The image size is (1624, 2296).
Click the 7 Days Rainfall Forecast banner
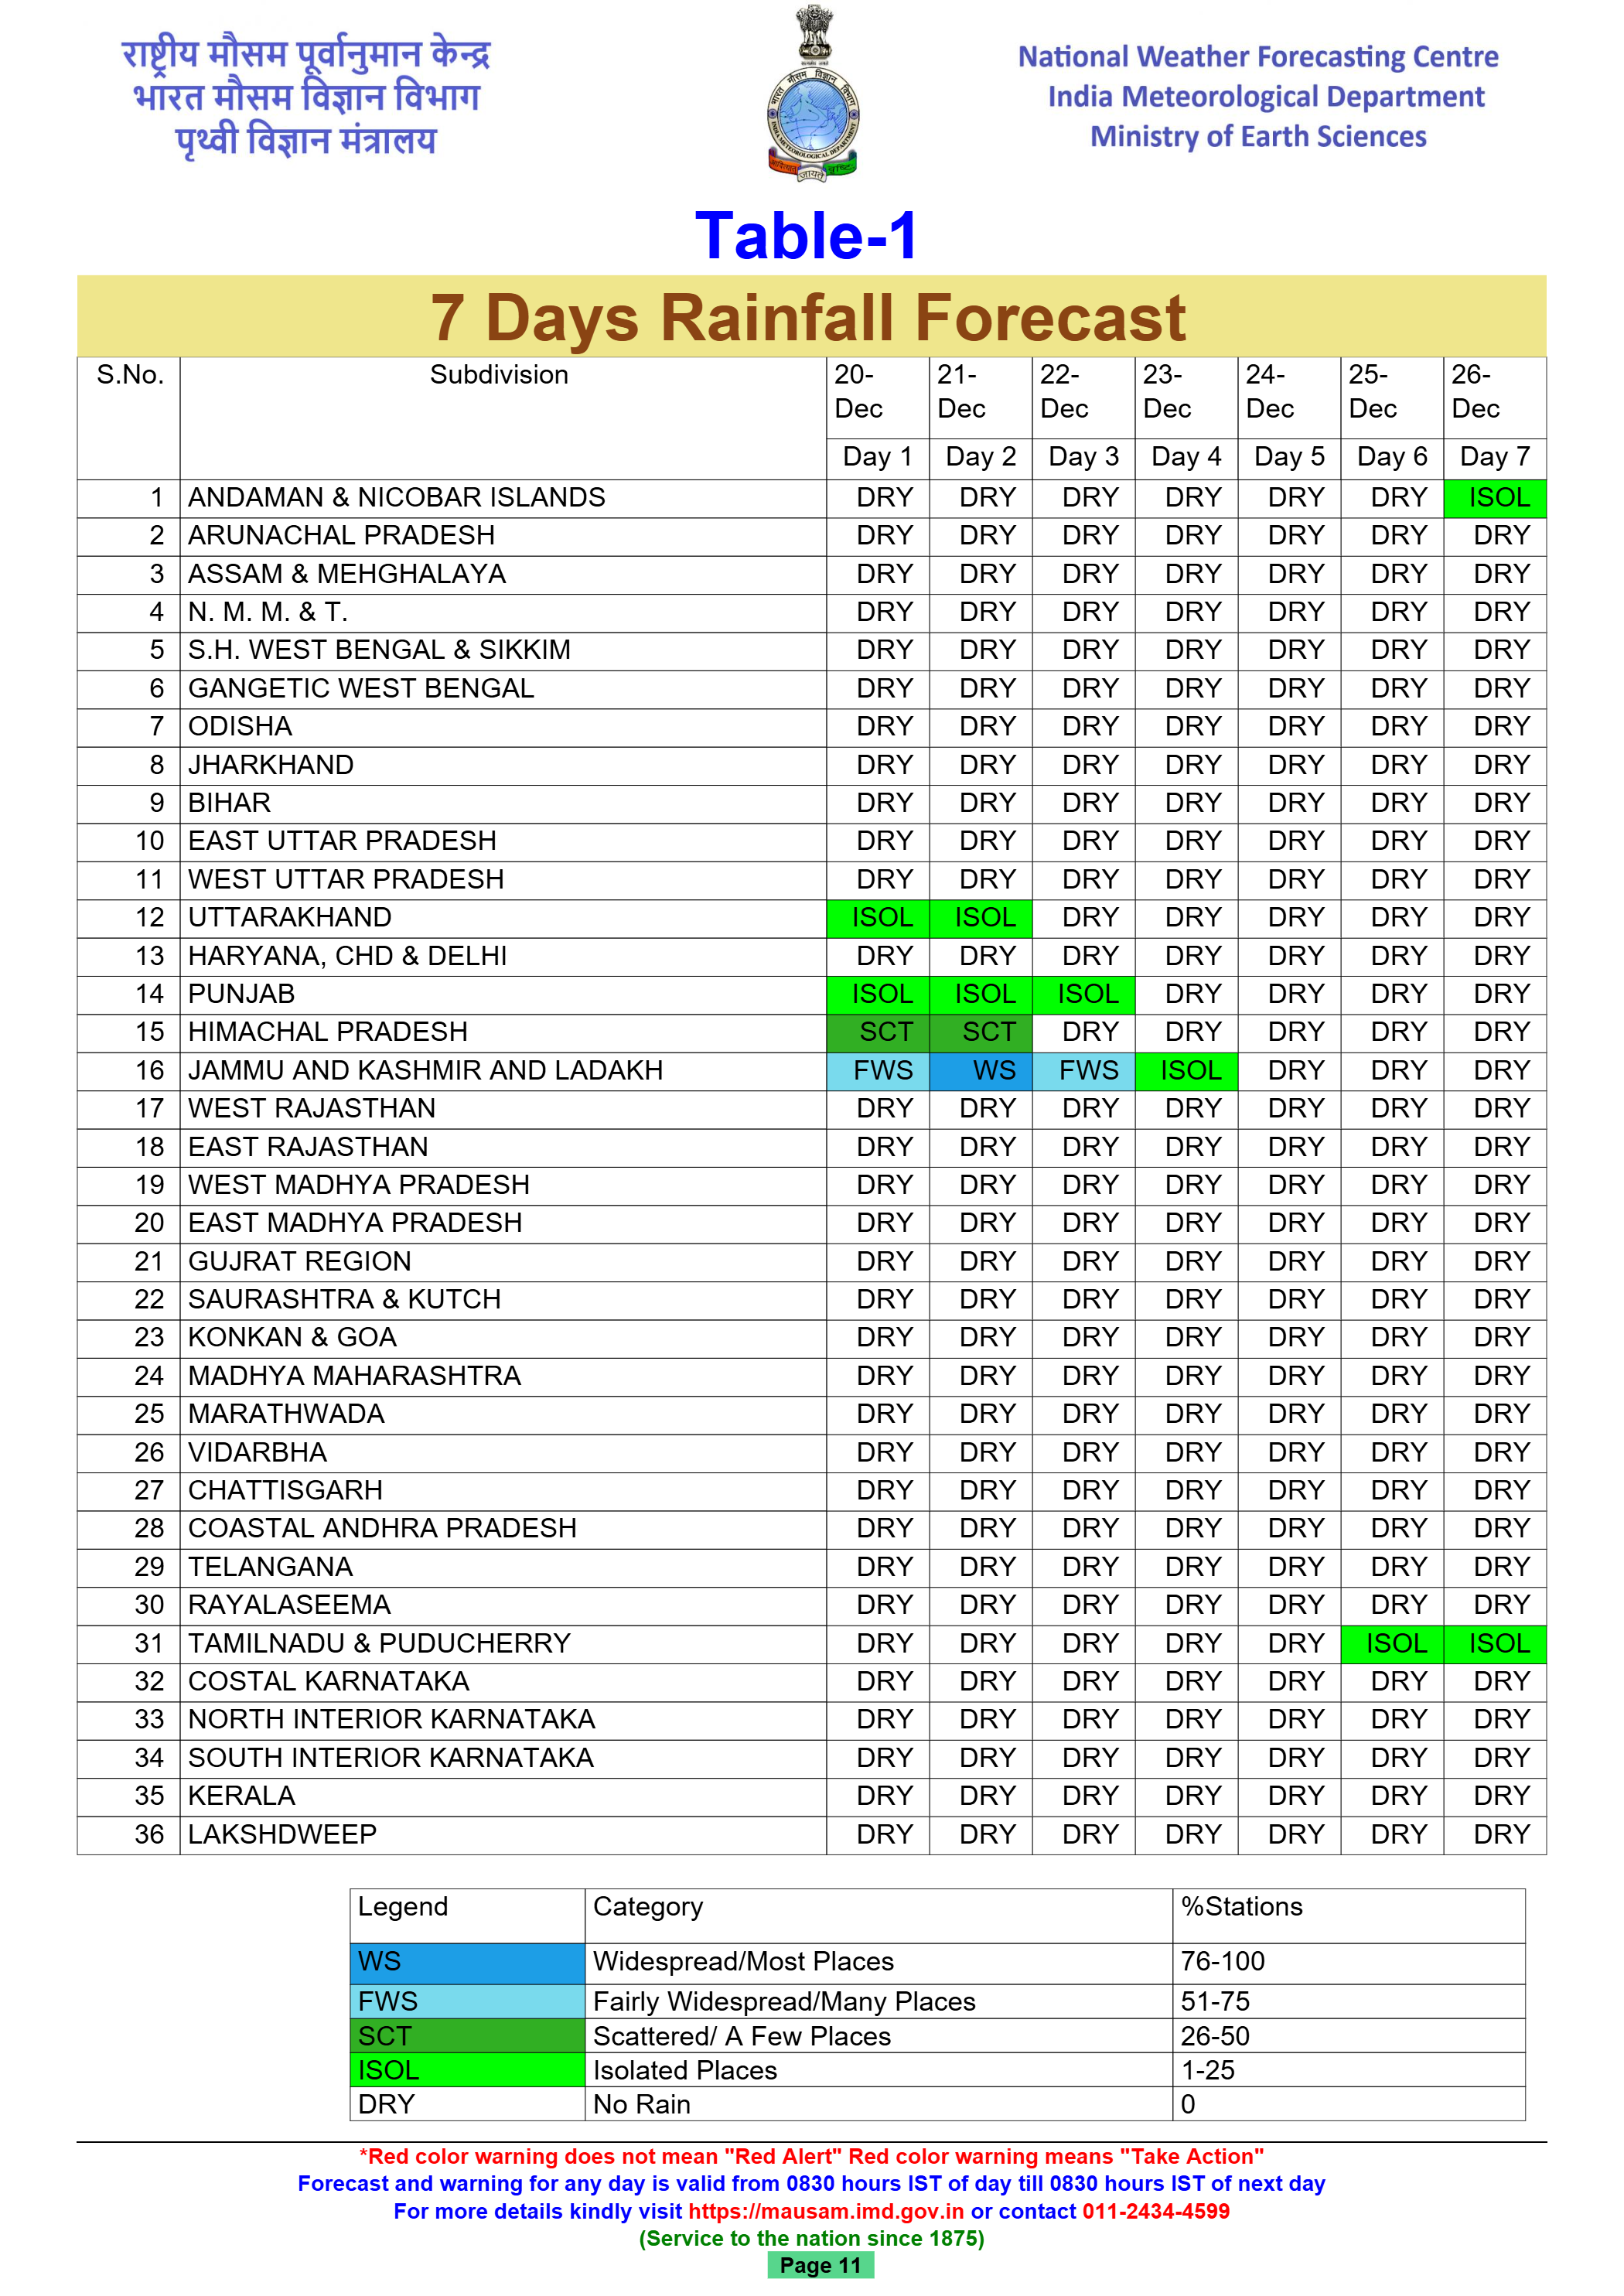[x=810, y=317]
